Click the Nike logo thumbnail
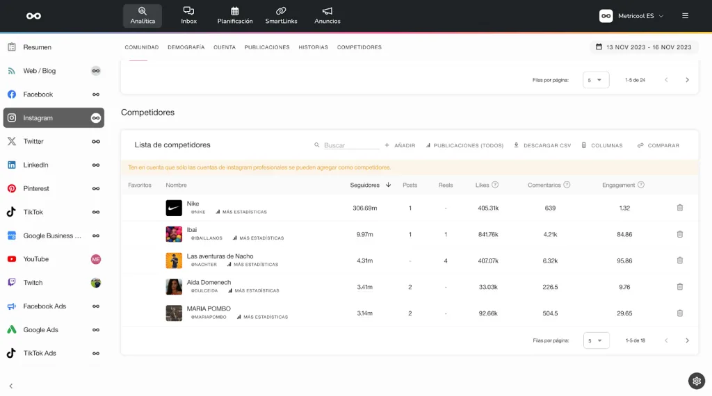 pyautogui.click(x=174, y=208)
